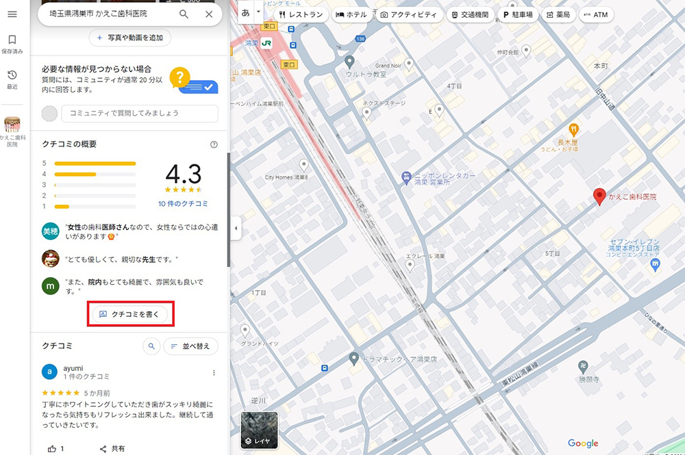Toggle the レイヤ layers thumbnail
This screenshot has width=685, height=455.
tap(260, 430)
